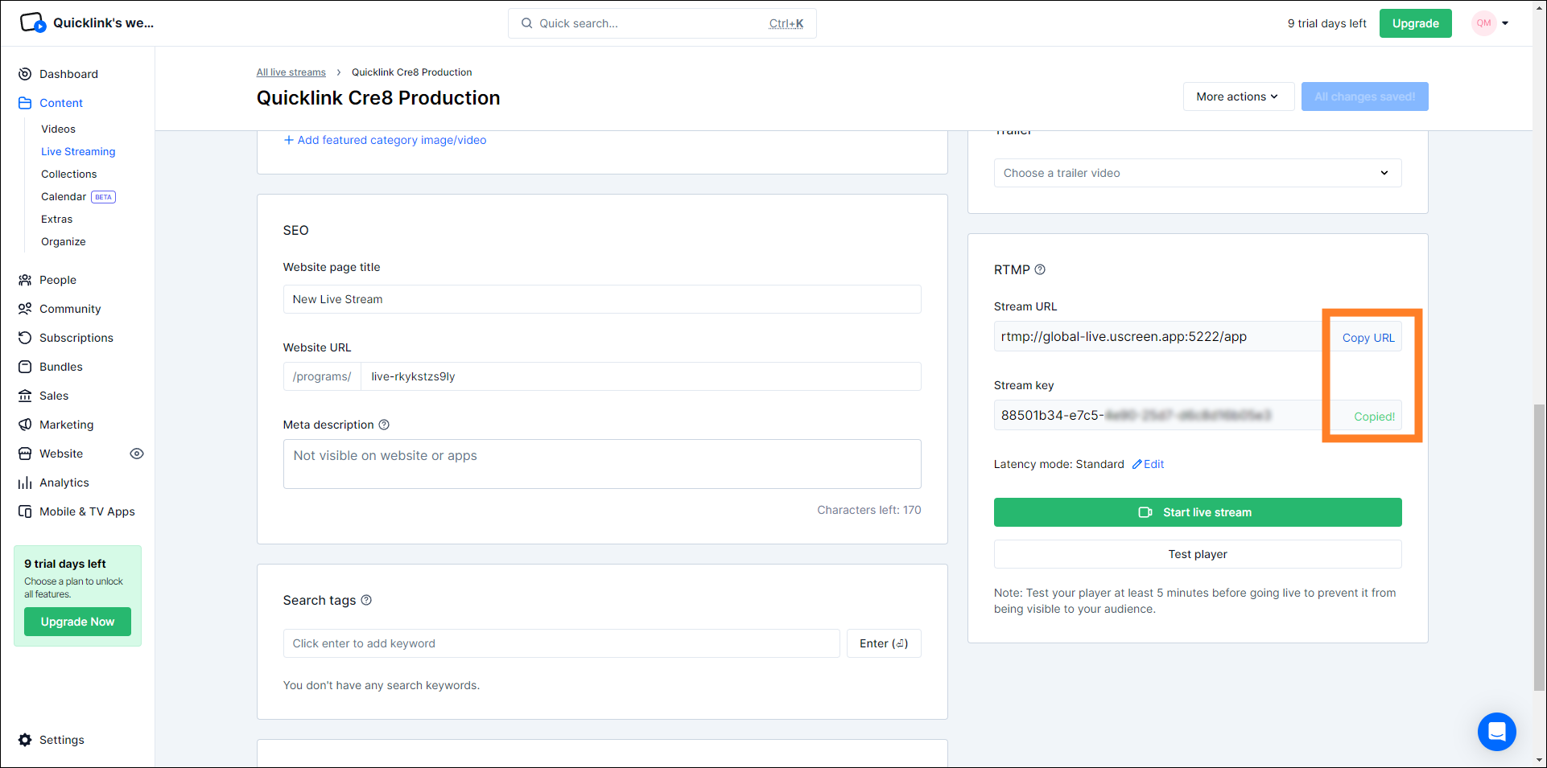Click the Content folder icon

25,103
